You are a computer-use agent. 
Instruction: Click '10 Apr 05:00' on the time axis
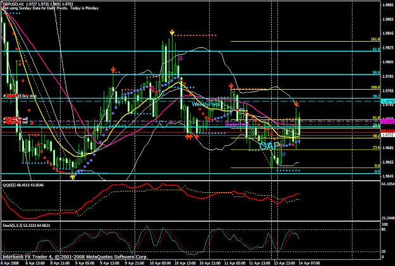coord(161,263)
